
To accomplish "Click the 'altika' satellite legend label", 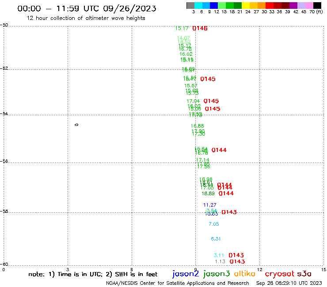I will (x=245, y=274).
